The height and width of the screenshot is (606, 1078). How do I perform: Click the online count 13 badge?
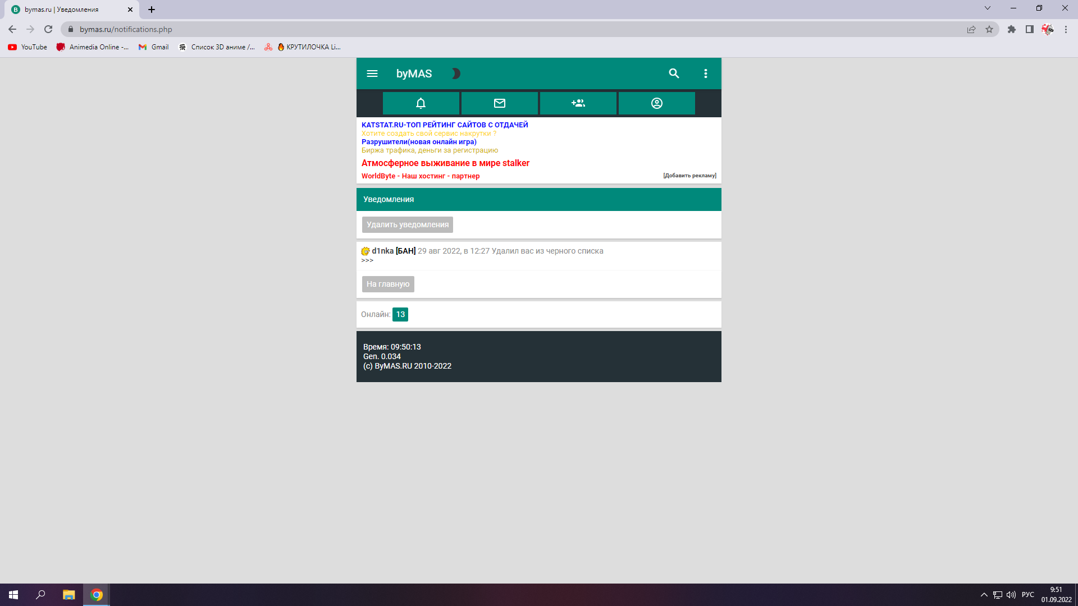(400, 314)
